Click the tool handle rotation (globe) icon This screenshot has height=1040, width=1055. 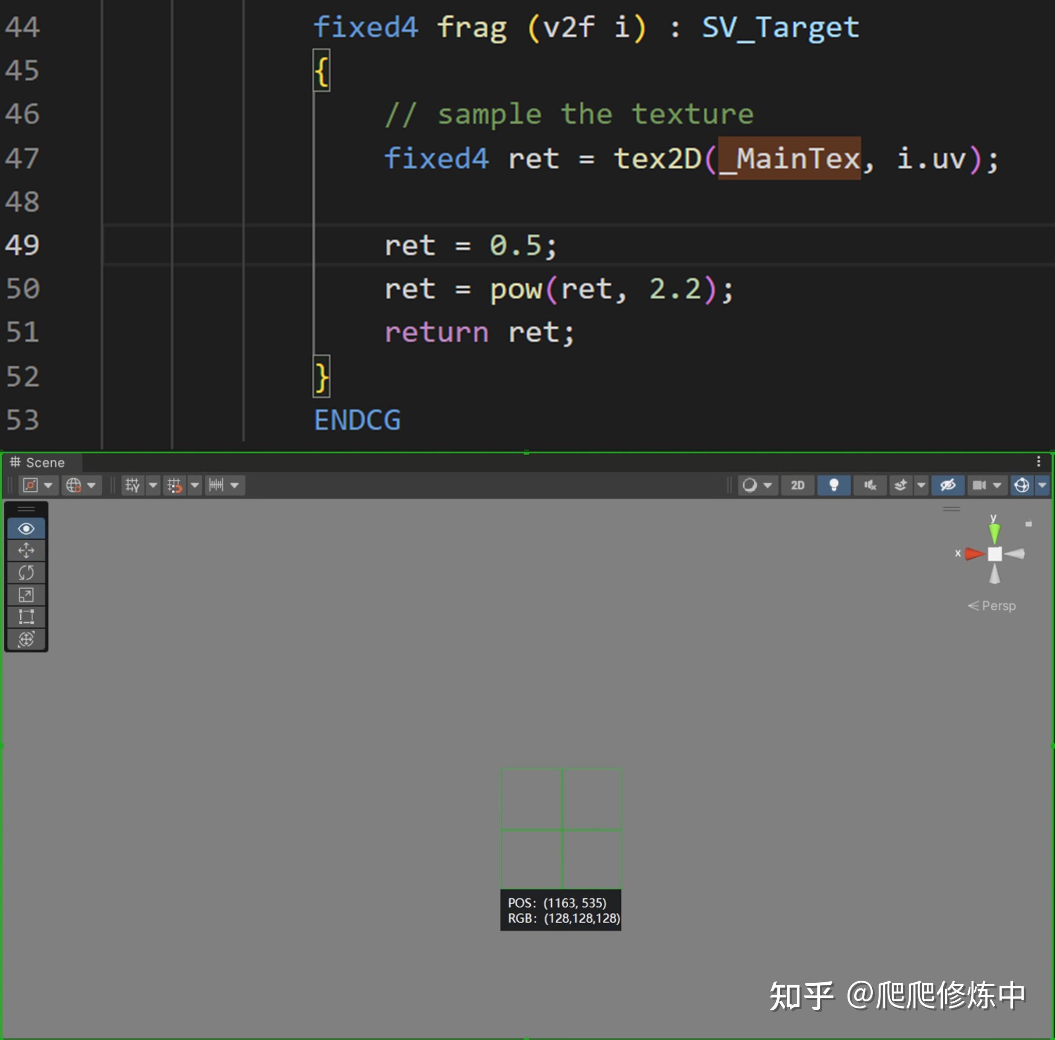coord(73,485)
